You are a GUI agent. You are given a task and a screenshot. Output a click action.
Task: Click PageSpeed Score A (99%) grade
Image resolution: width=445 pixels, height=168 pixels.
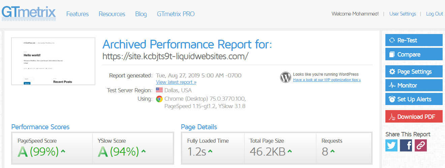[x=38, y=152]
